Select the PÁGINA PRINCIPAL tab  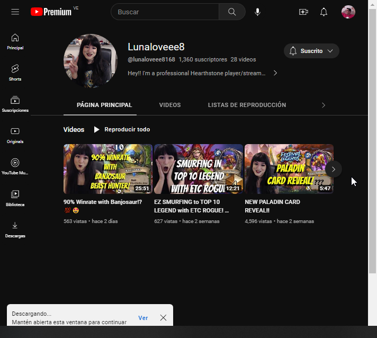tap(104, 105)
